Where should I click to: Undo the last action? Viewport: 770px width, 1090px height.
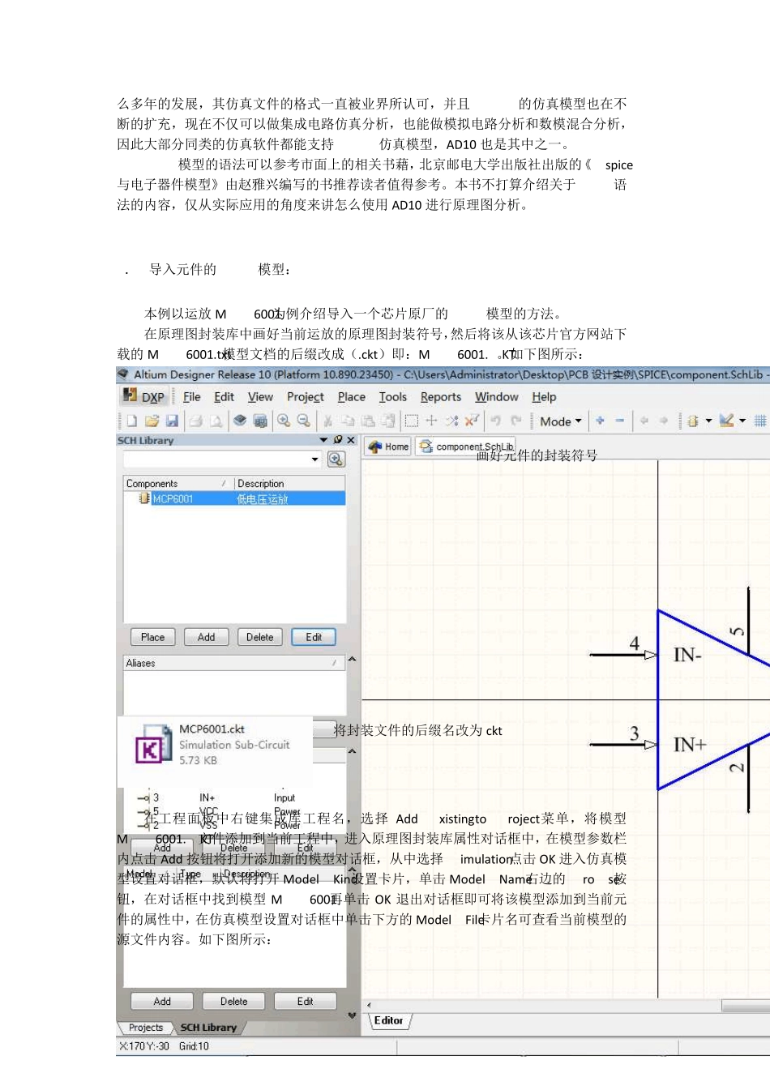click(495, 421)
